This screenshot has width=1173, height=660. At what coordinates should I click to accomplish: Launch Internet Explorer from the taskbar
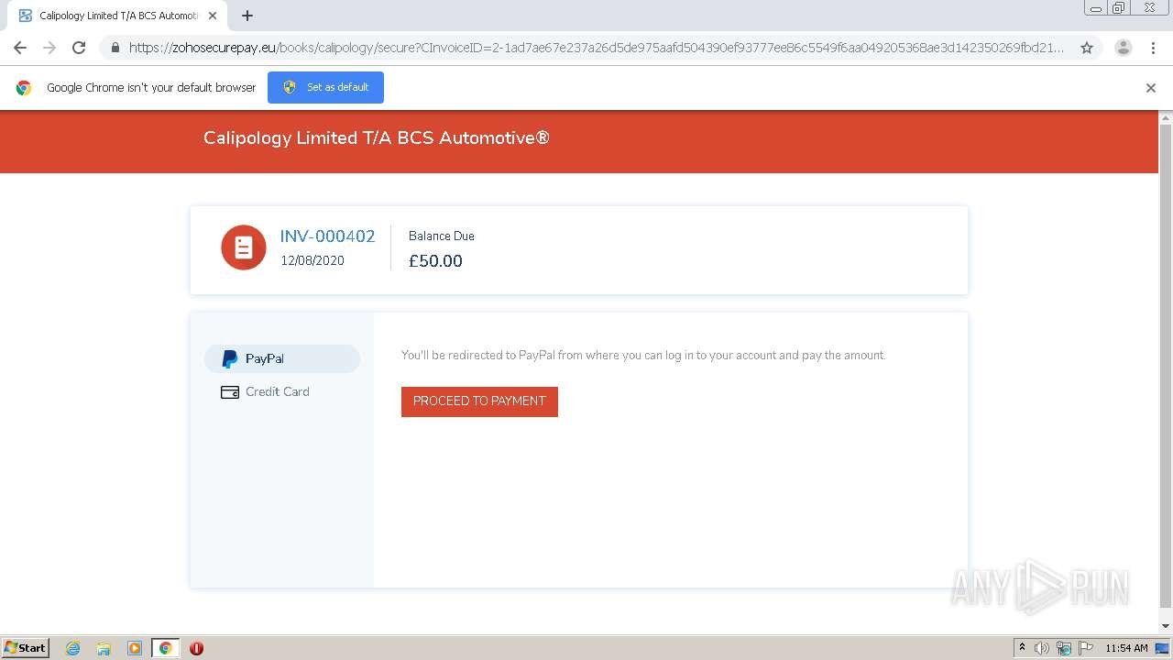pyautogui.click(x=73, y=648)
